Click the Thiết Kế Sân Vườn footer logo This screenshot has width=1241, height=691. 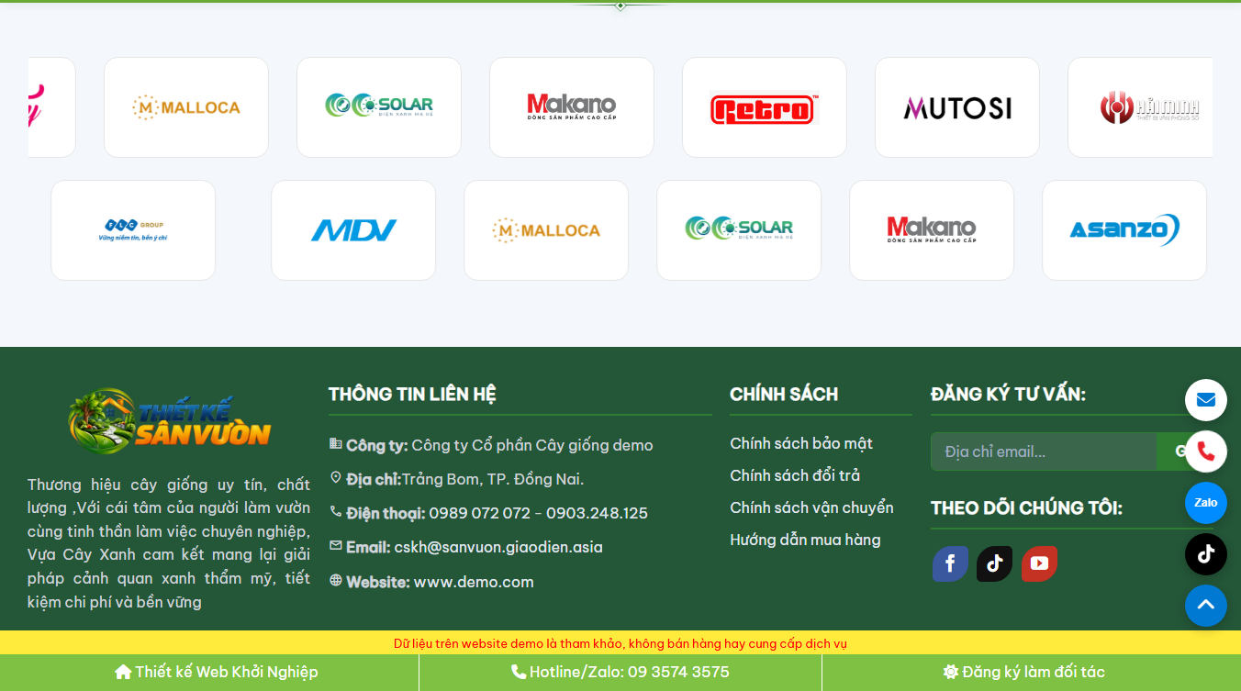169,421
